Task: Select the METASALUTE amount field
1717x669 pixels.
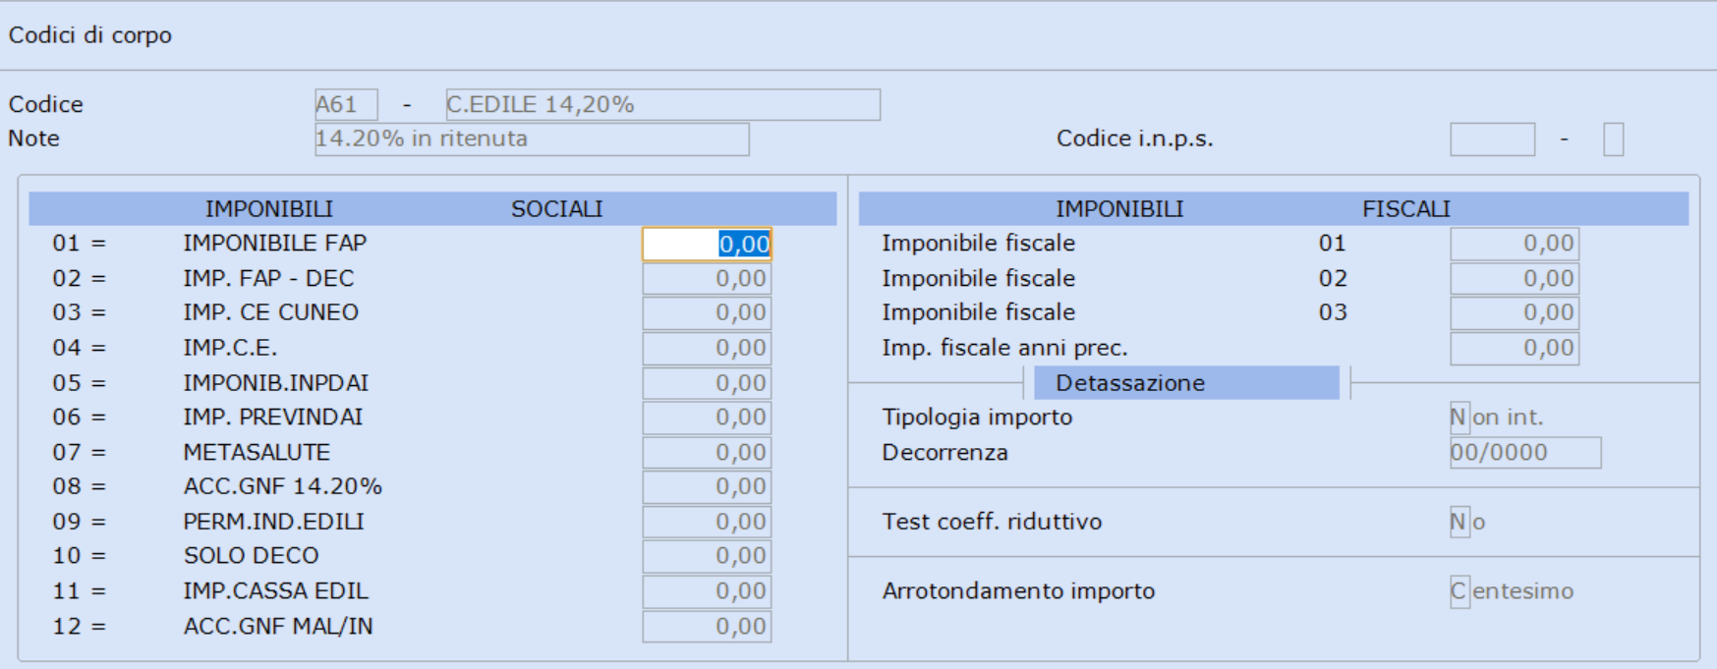Action: pos(707,452)
